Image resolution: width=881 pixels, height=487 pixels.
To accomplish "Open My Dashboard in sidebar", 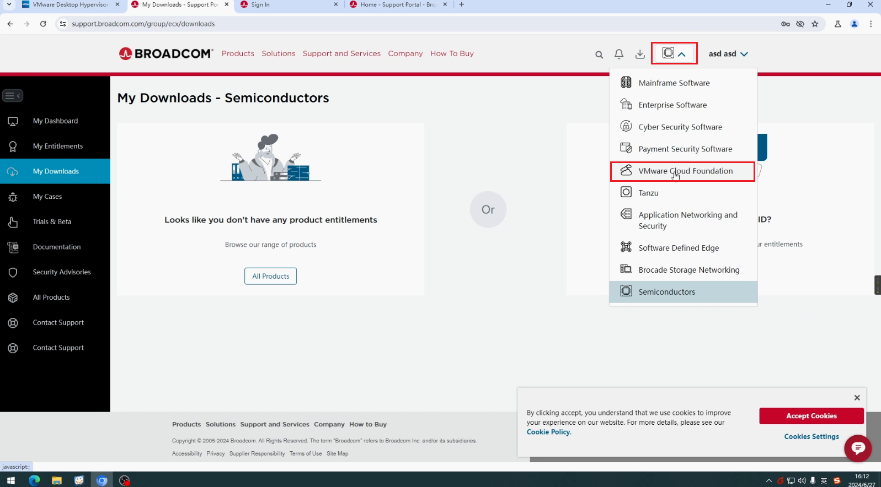I will [55, 121].
